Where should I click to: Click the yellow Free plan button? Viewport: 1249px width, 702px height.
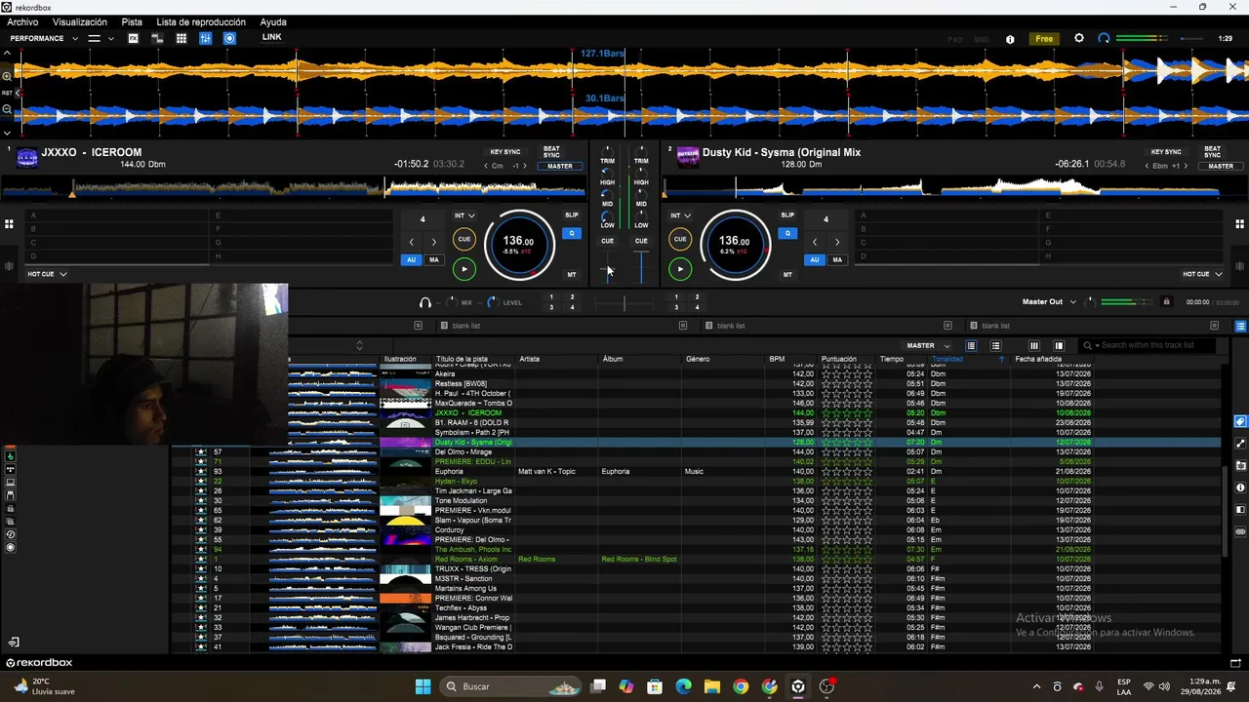click(1044, 39)
